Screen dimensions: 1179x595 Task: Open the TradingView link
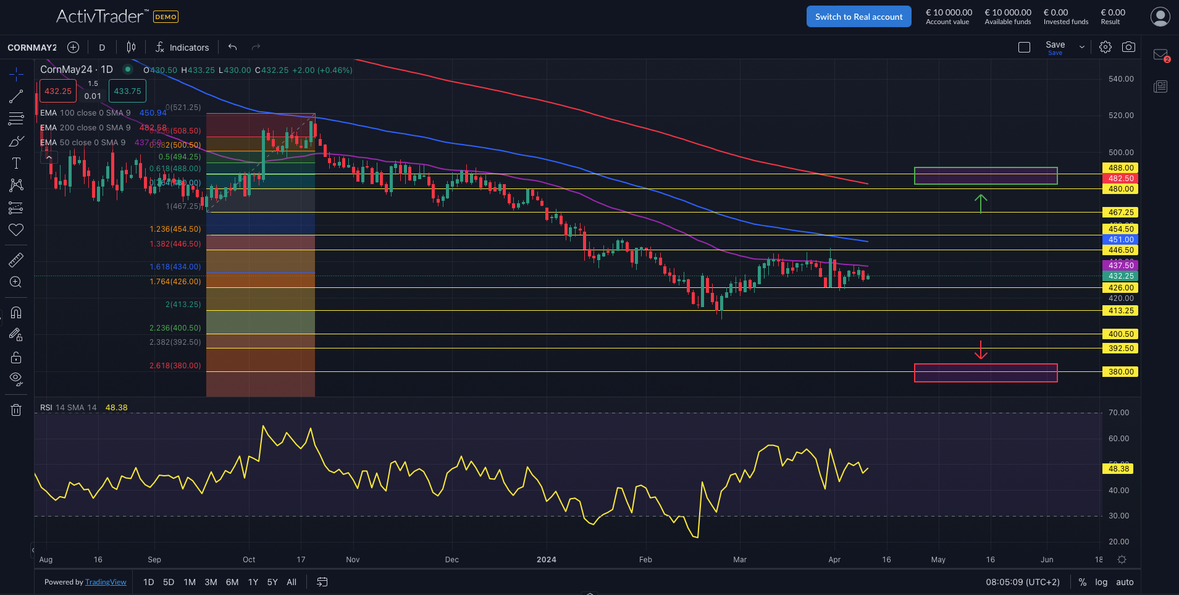106,582
